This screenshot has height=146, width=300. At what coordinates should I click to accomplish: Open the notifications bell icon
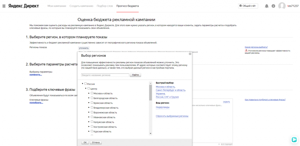(x=267, y=6)
